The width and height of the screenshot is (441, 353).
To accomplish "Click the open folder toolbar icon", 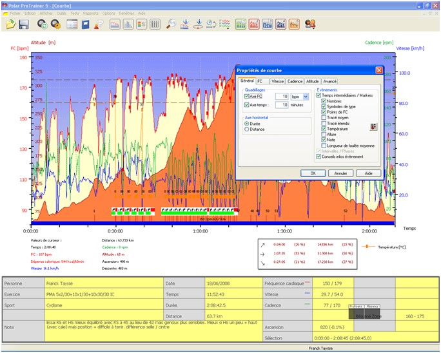I will pos(10,24).
